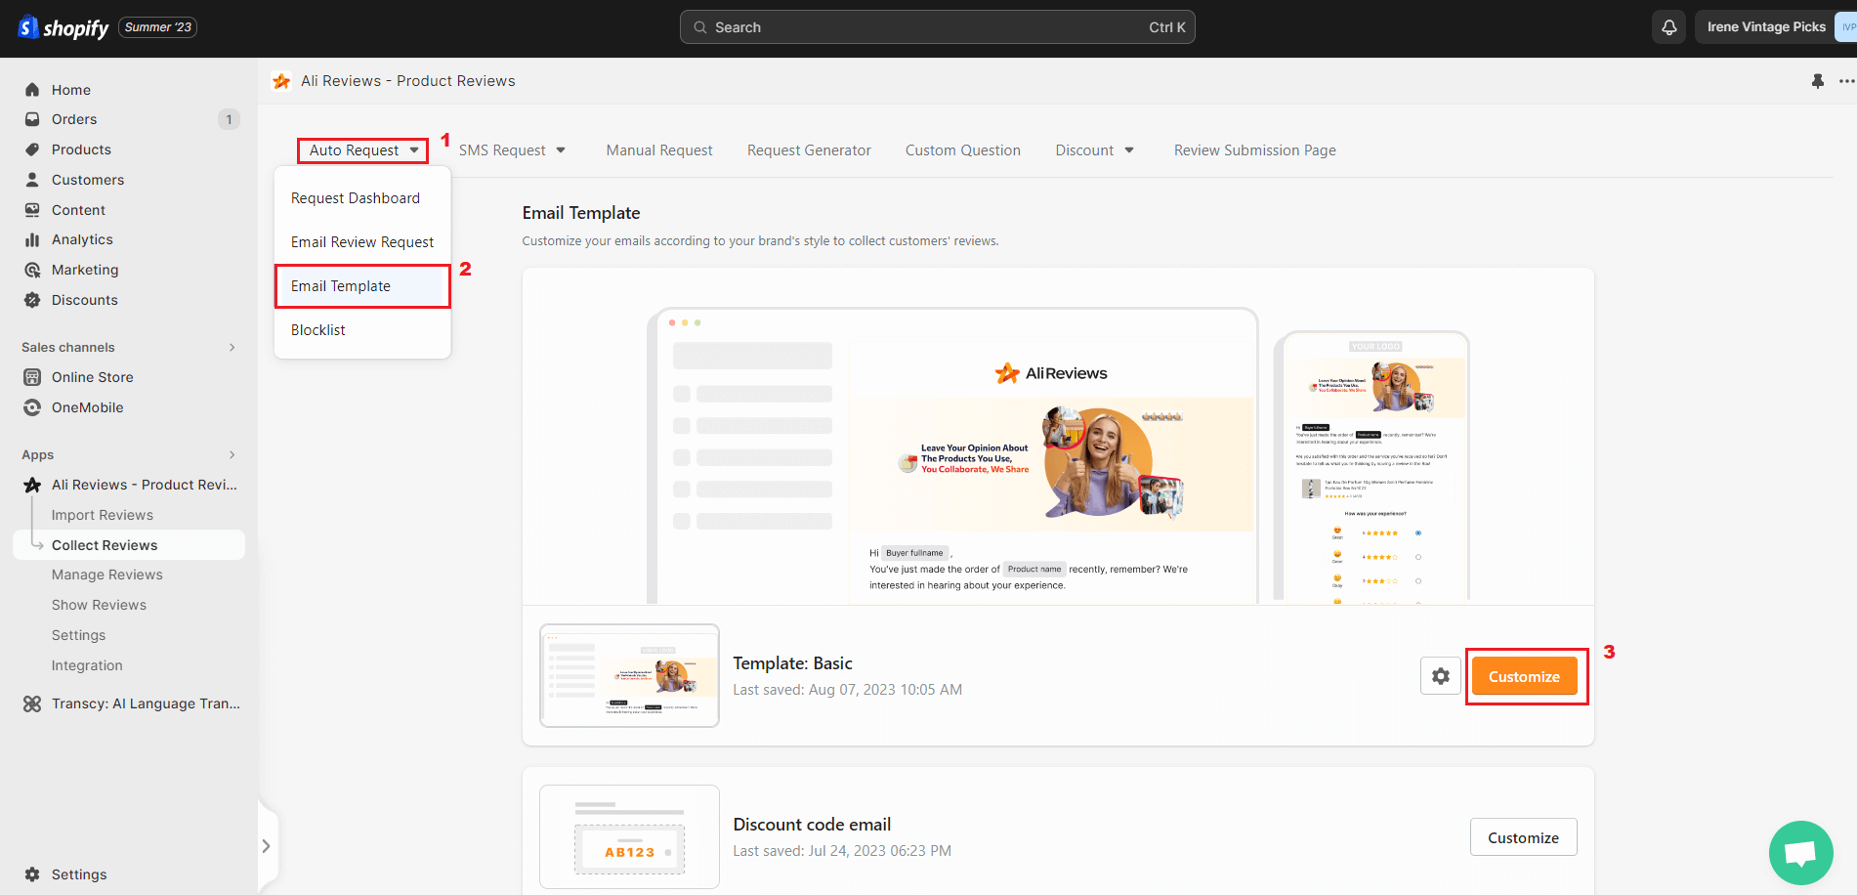Click 'Last saved: Aug 07, 2023 10:05 AM'
Image resolution: width=1857 pixels, height=895 pixels.
[847, 690]
